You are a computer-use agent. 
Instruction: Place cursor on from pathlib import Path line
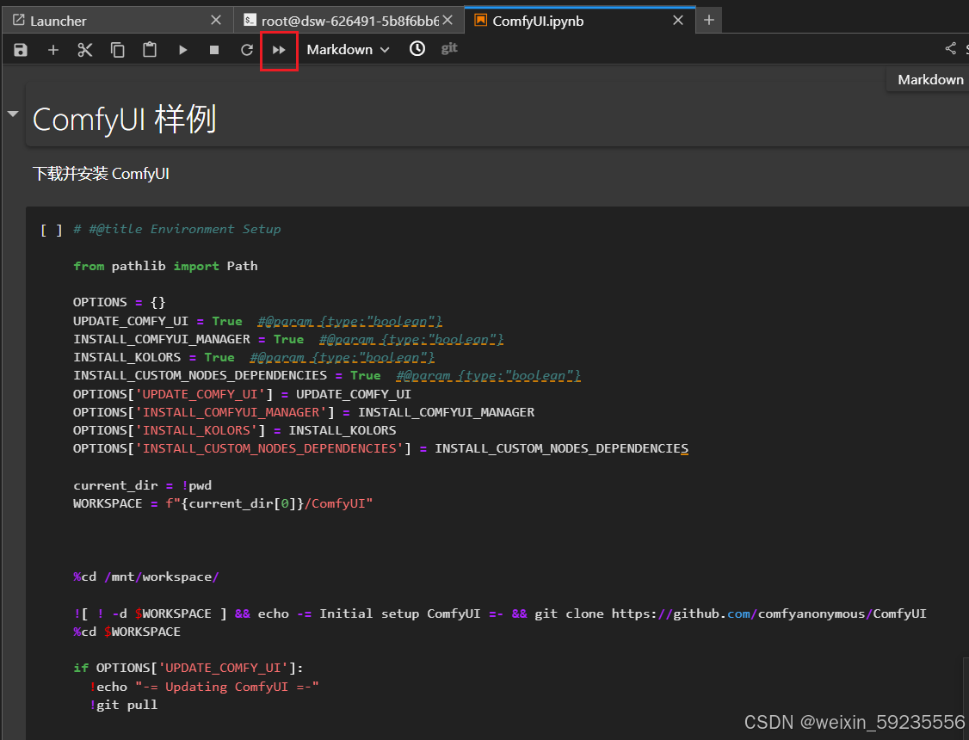pyautogui.click(x=165, y=266)
